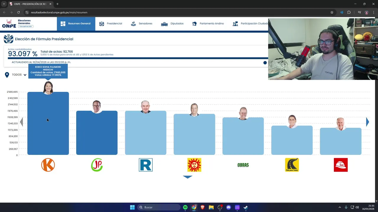
Task: Open the browser extensions puzzle icon
Action: pyautogui.click(x=349, y=12)
